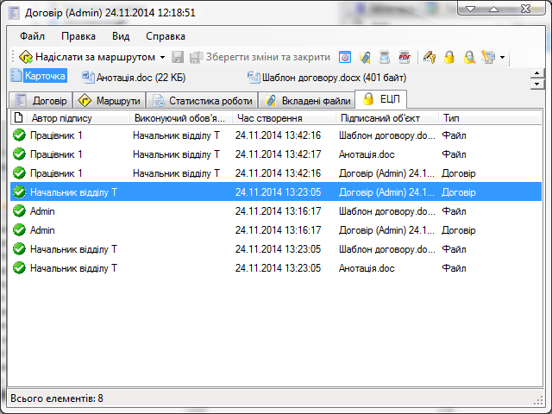
Task: Open the Статистика роботи tab
Action: click(x=203, y=101)
